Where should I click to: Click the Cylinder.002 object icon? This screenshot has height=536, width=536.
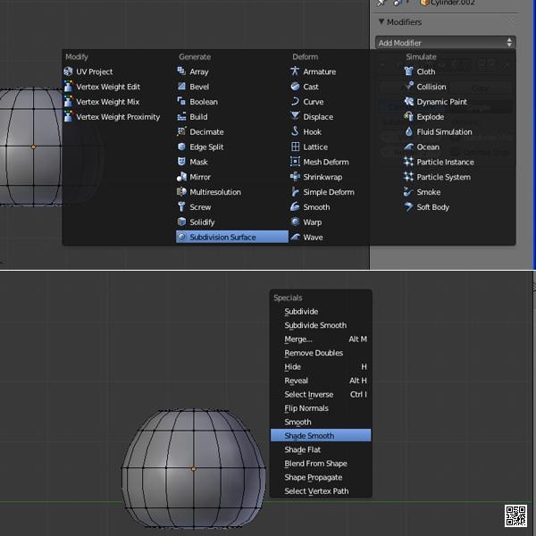(x=424, y=4)
